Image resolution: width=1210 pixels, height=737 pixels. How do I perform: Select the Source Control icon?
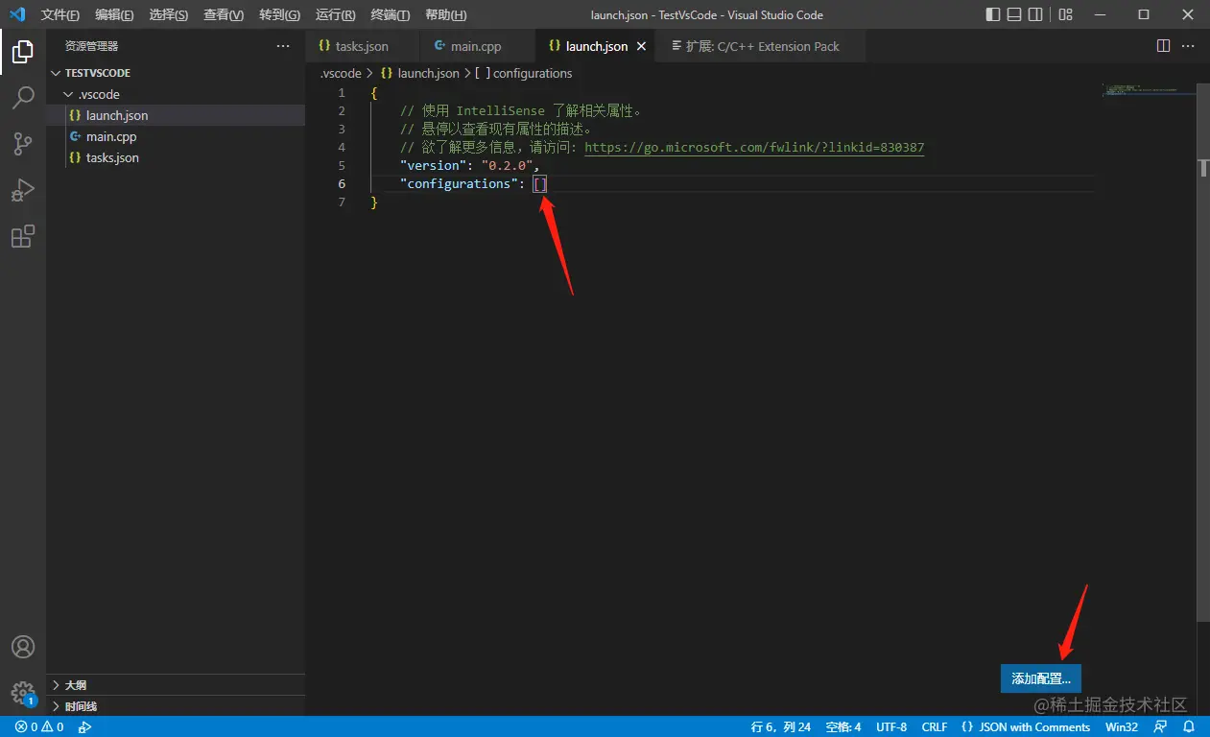tap(23, 143)
